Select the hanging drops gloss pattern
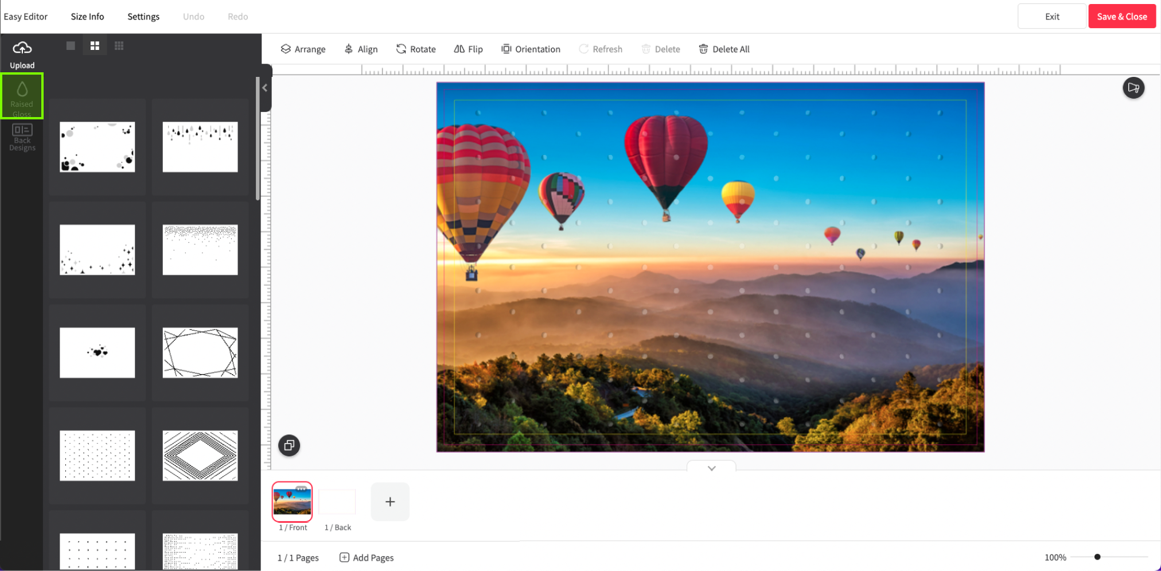Viewport: 1161px width, 571px height. pos(200,147)
